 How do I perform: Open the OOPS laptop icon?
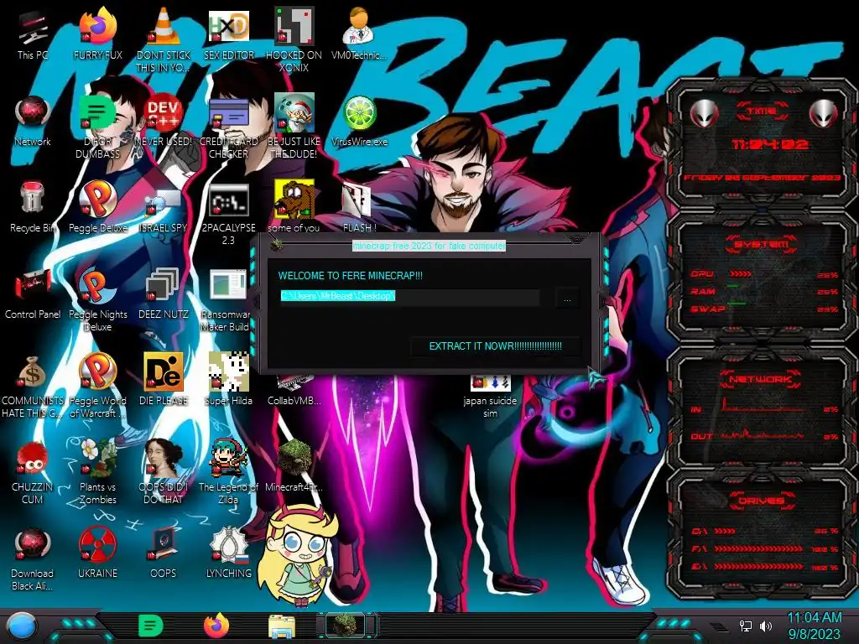click(x=164, y=552)
